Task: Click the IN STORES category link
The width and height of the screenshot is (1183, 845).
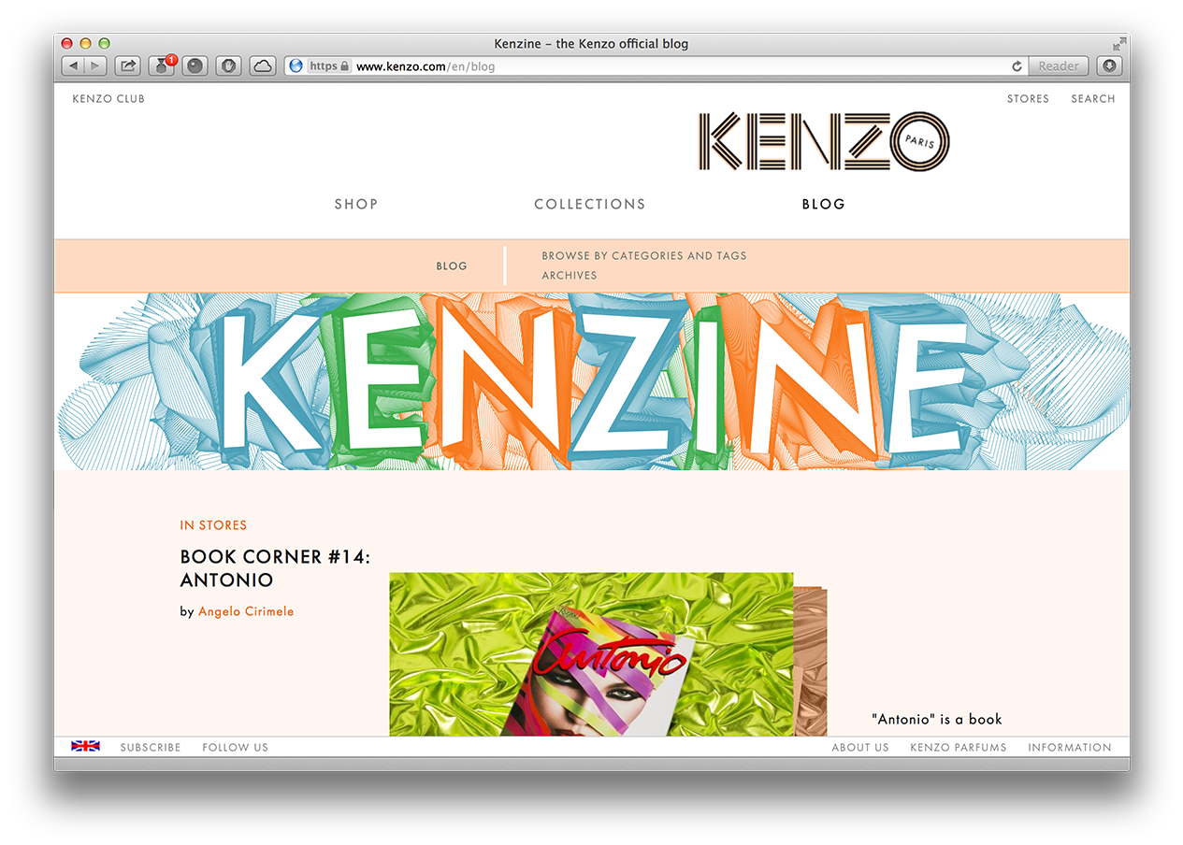Action: [213, 525]
